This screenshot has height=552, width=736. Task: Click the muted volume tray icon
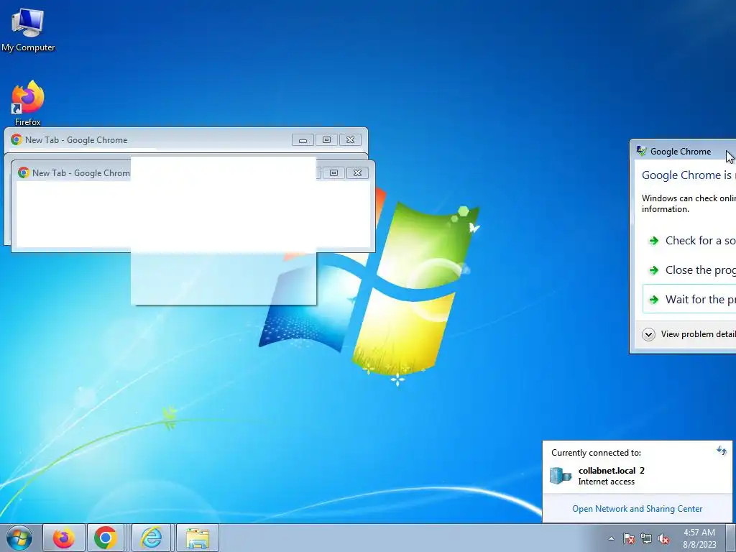663,538
